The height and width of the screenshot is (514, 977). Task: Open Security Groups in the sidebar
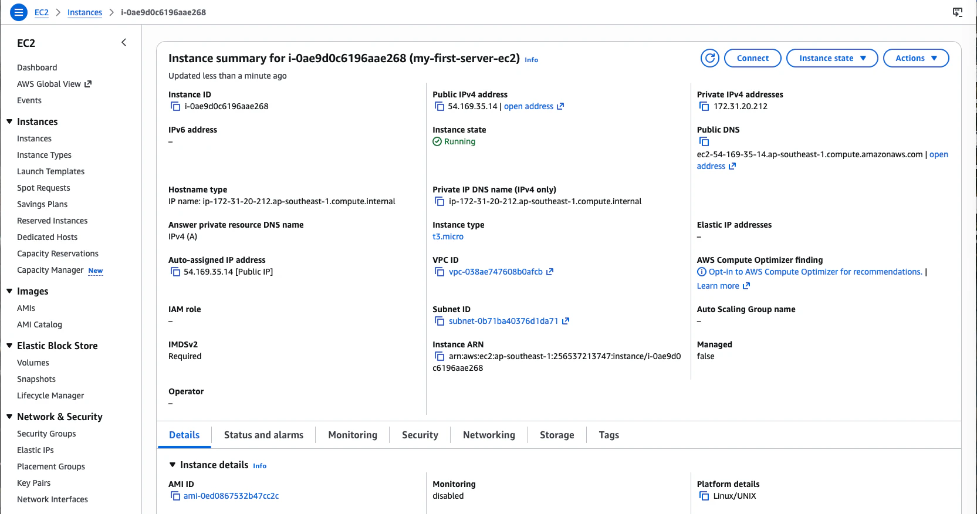pyautogui.click(x=46, y=434)
